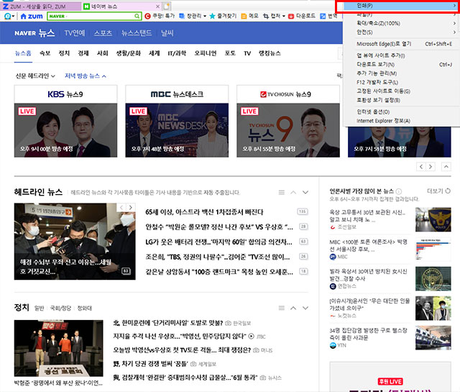Open the LG가 웃은 배터리 전쟁 article
The image size is (460, 392).
(218, 242)
